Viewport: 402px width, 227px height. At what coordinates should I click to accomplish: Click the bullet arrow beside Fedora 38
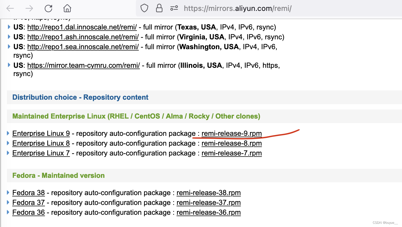[8, 192]
